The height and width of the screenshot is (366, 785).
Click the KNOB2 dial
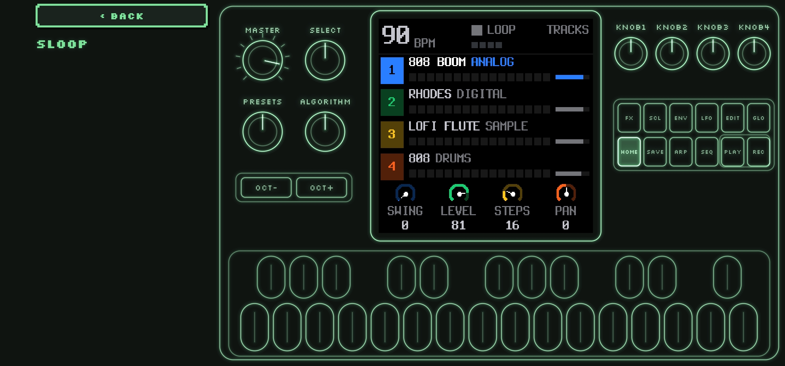click(x=672, y=54)
